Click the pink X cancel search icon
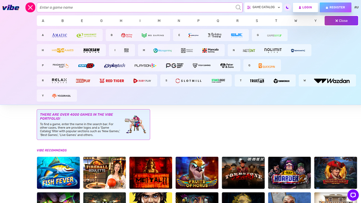Screen dimensions: 361x203 30,7
